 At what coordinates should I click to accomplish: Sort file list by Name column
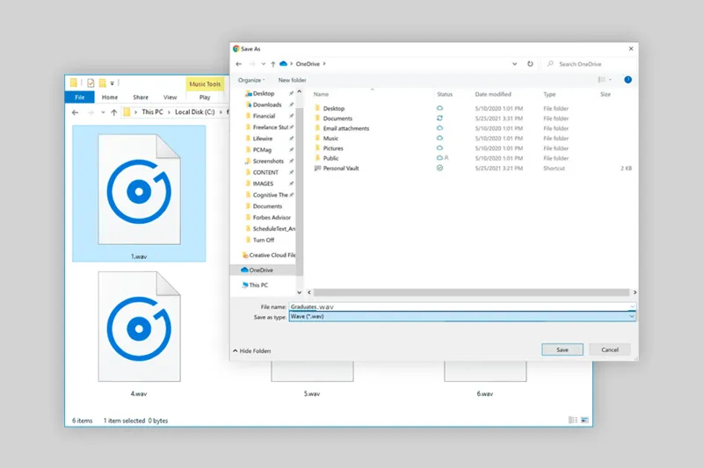tap(321, 95)
